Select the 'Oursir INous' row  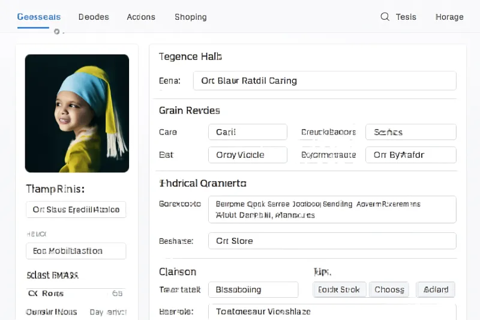[x=76, y=312]
